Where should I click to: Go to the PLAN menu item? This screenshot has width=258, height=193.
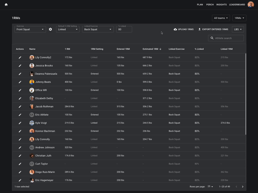coord(200,5)
